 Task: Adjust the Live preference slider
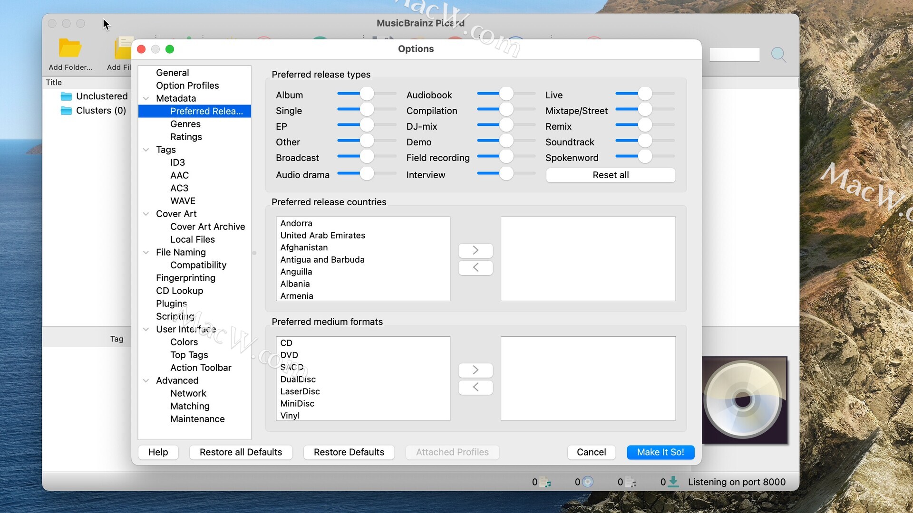[x=645, y=94]
